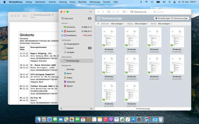The width and height of the screenshot is (199, 124).
Task: Open App Store in the Dock
Action: pyautogui.click(x=133, y=119)
